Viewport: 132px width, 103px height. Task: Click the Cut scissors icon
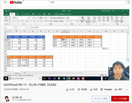click(10, 17)
